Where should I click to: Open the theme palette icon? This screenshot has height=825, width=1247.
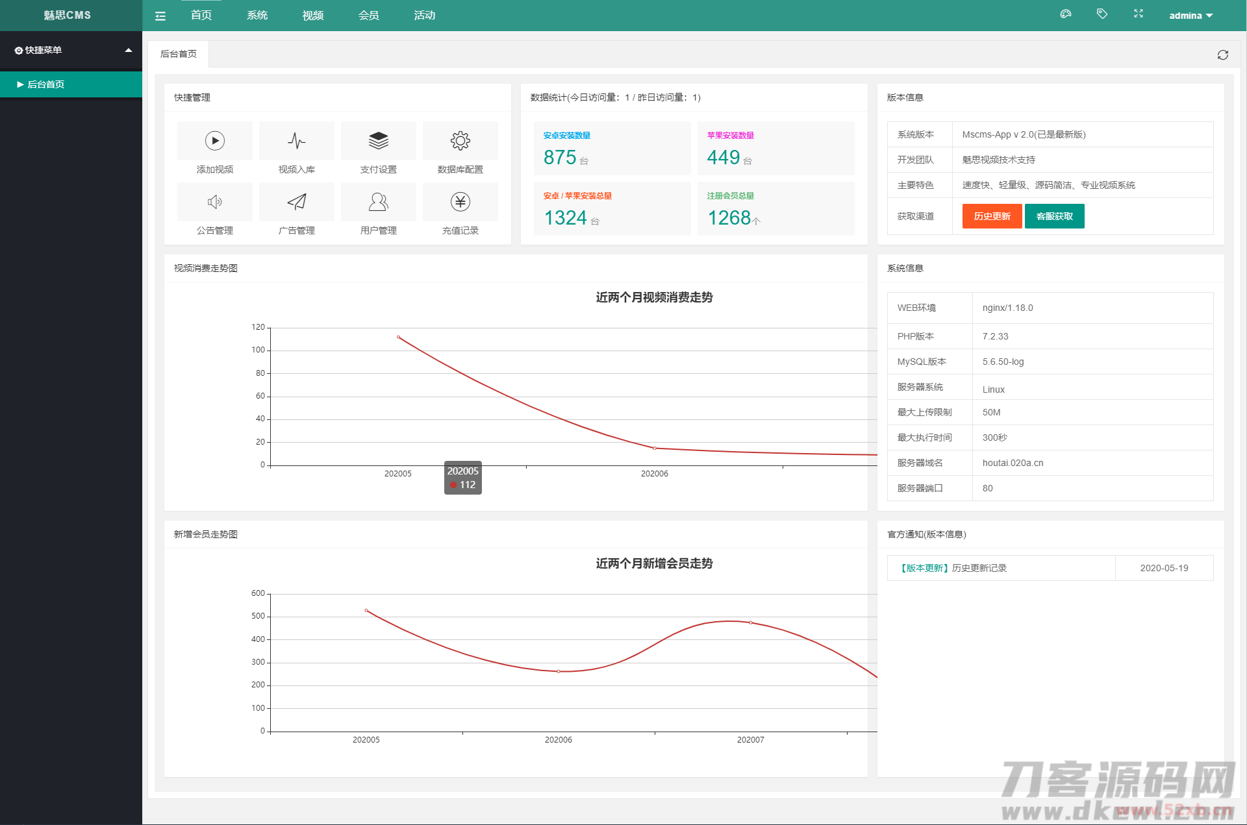pyautogui.click(x=1065, y=14)
